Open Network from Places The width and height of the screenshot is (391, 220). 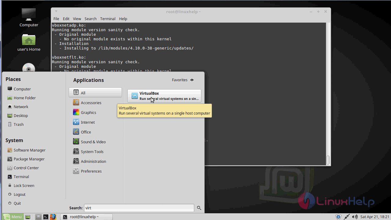tap(18, 107)
